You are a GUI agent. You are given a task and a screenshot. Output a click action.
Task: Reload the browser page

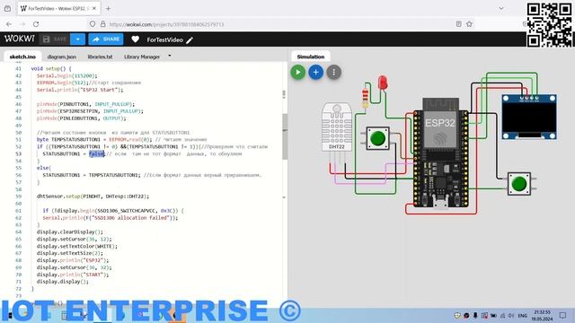(36, 24)
